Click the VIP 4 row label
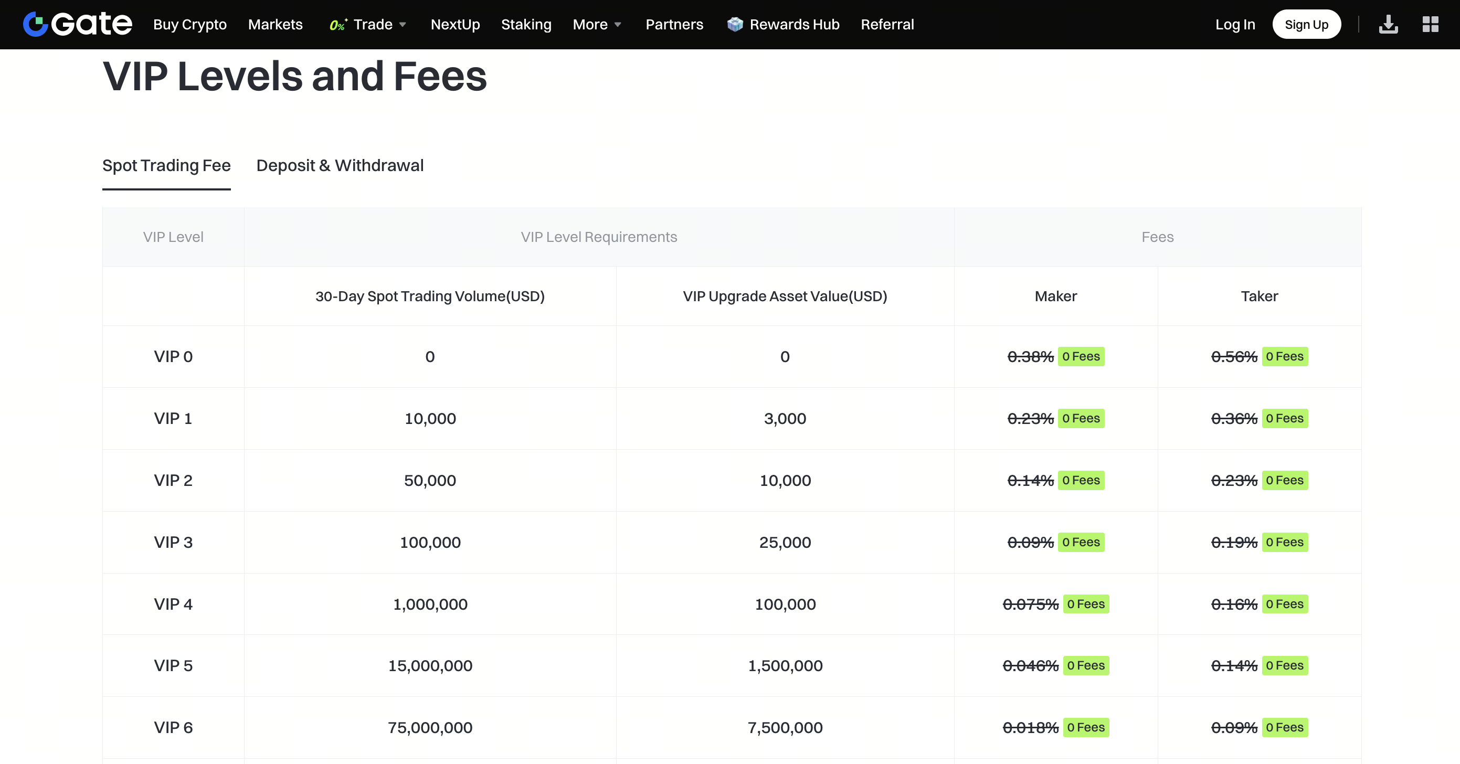 tap(173, 604)
